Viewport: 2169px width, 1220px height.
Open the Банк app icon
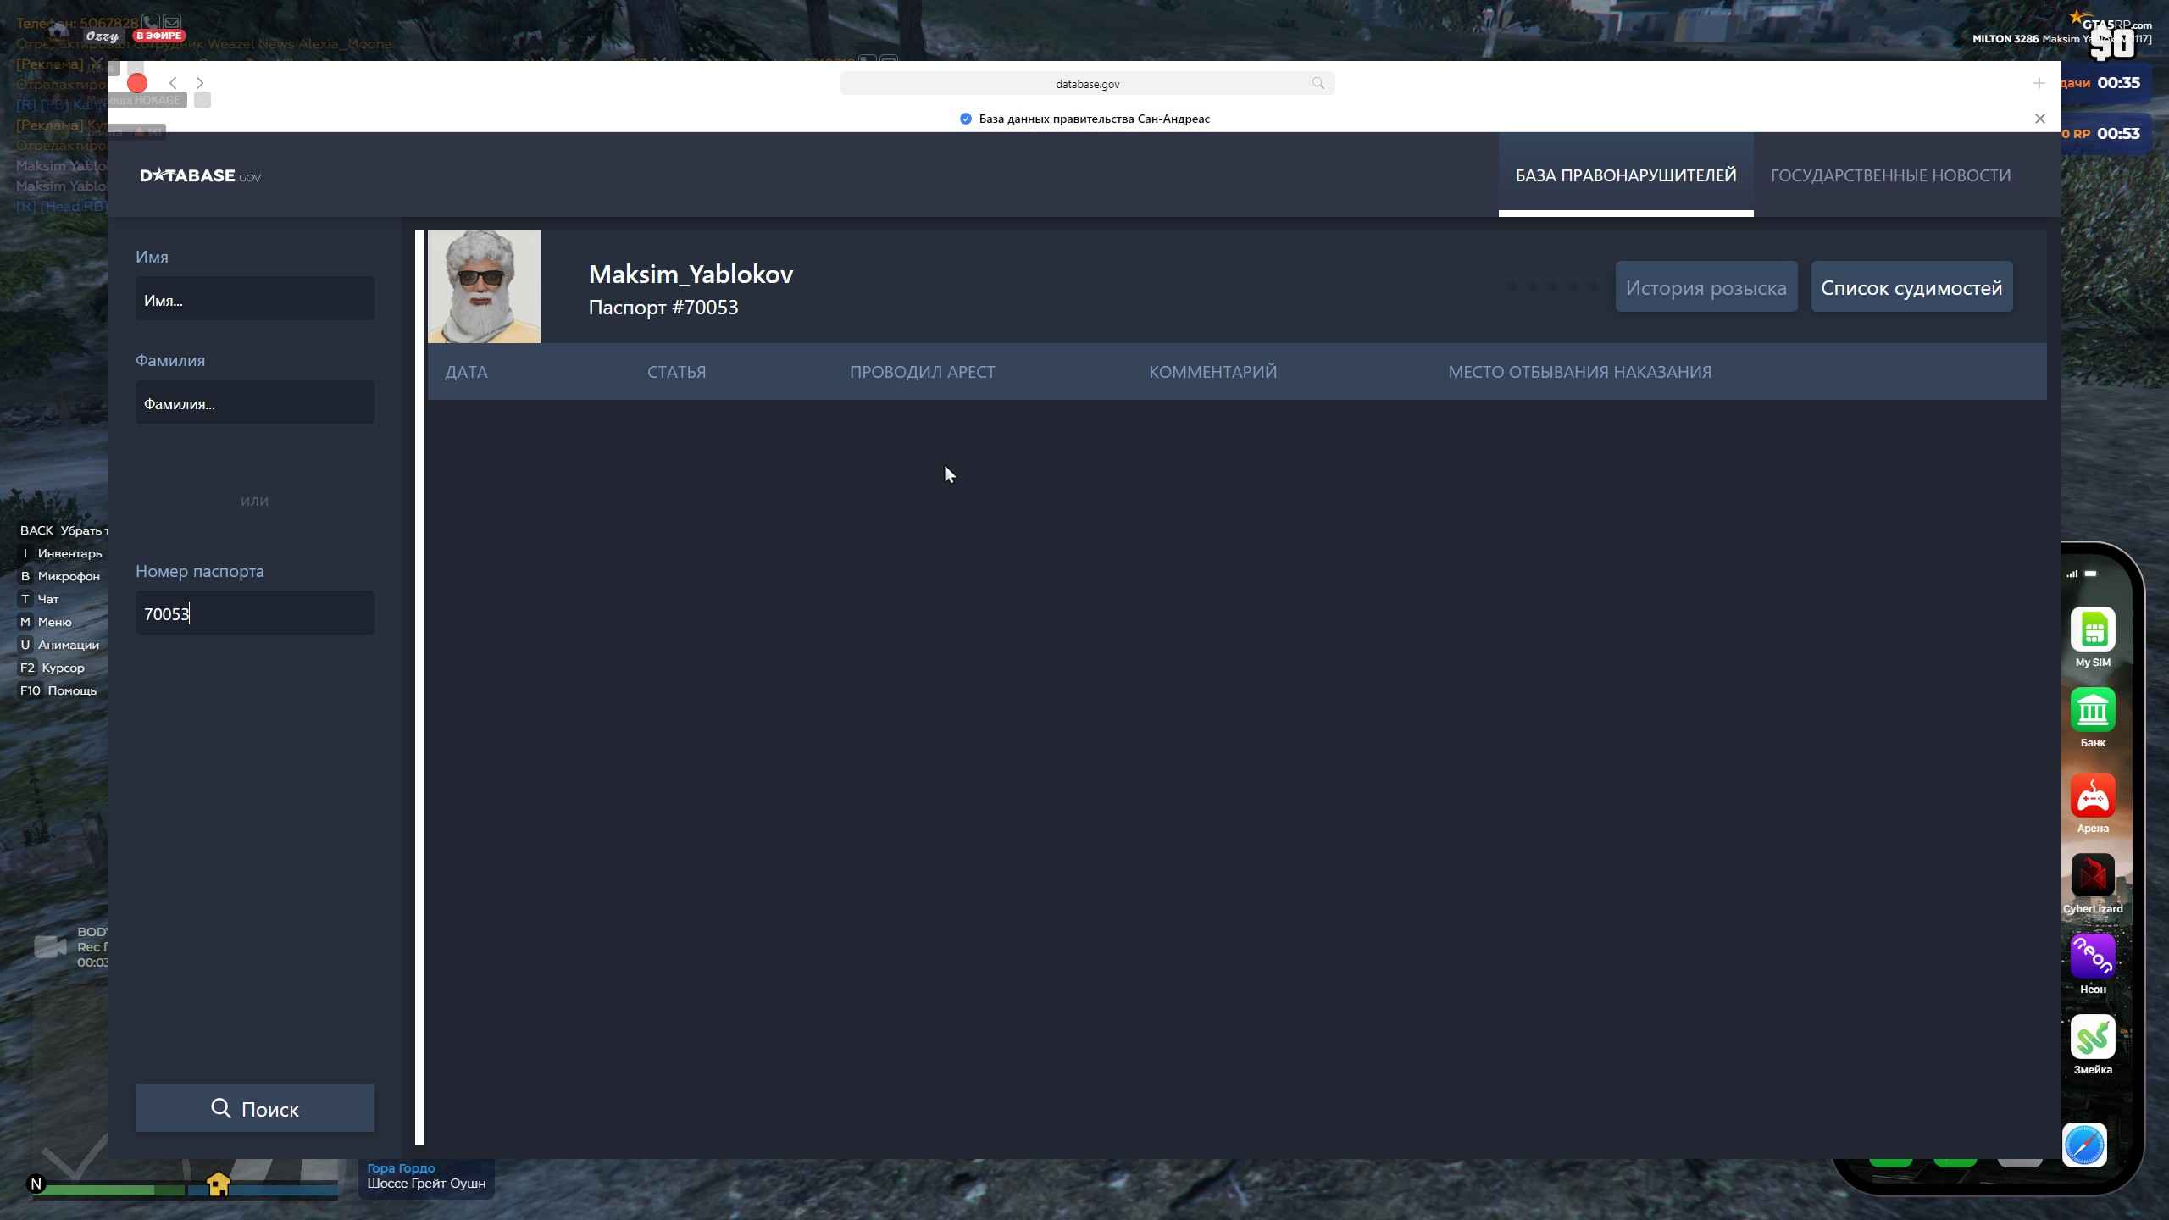tap(2092, 710)
